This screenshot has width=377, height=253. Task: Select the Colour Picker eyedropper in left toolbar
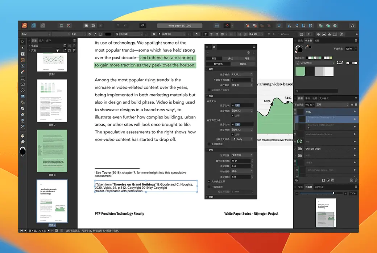(22, 126)
